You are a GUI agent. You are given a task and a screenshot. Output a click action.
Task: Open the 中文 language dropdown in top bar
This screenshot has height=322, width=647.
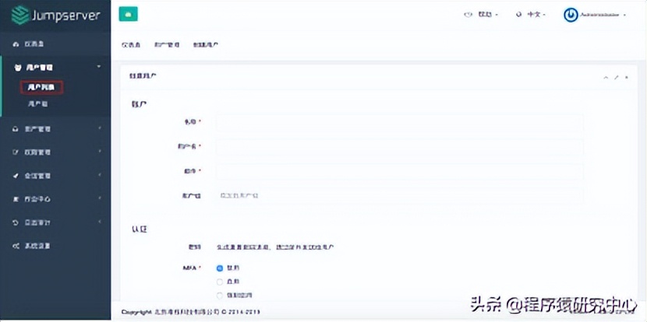pos(531,15)
